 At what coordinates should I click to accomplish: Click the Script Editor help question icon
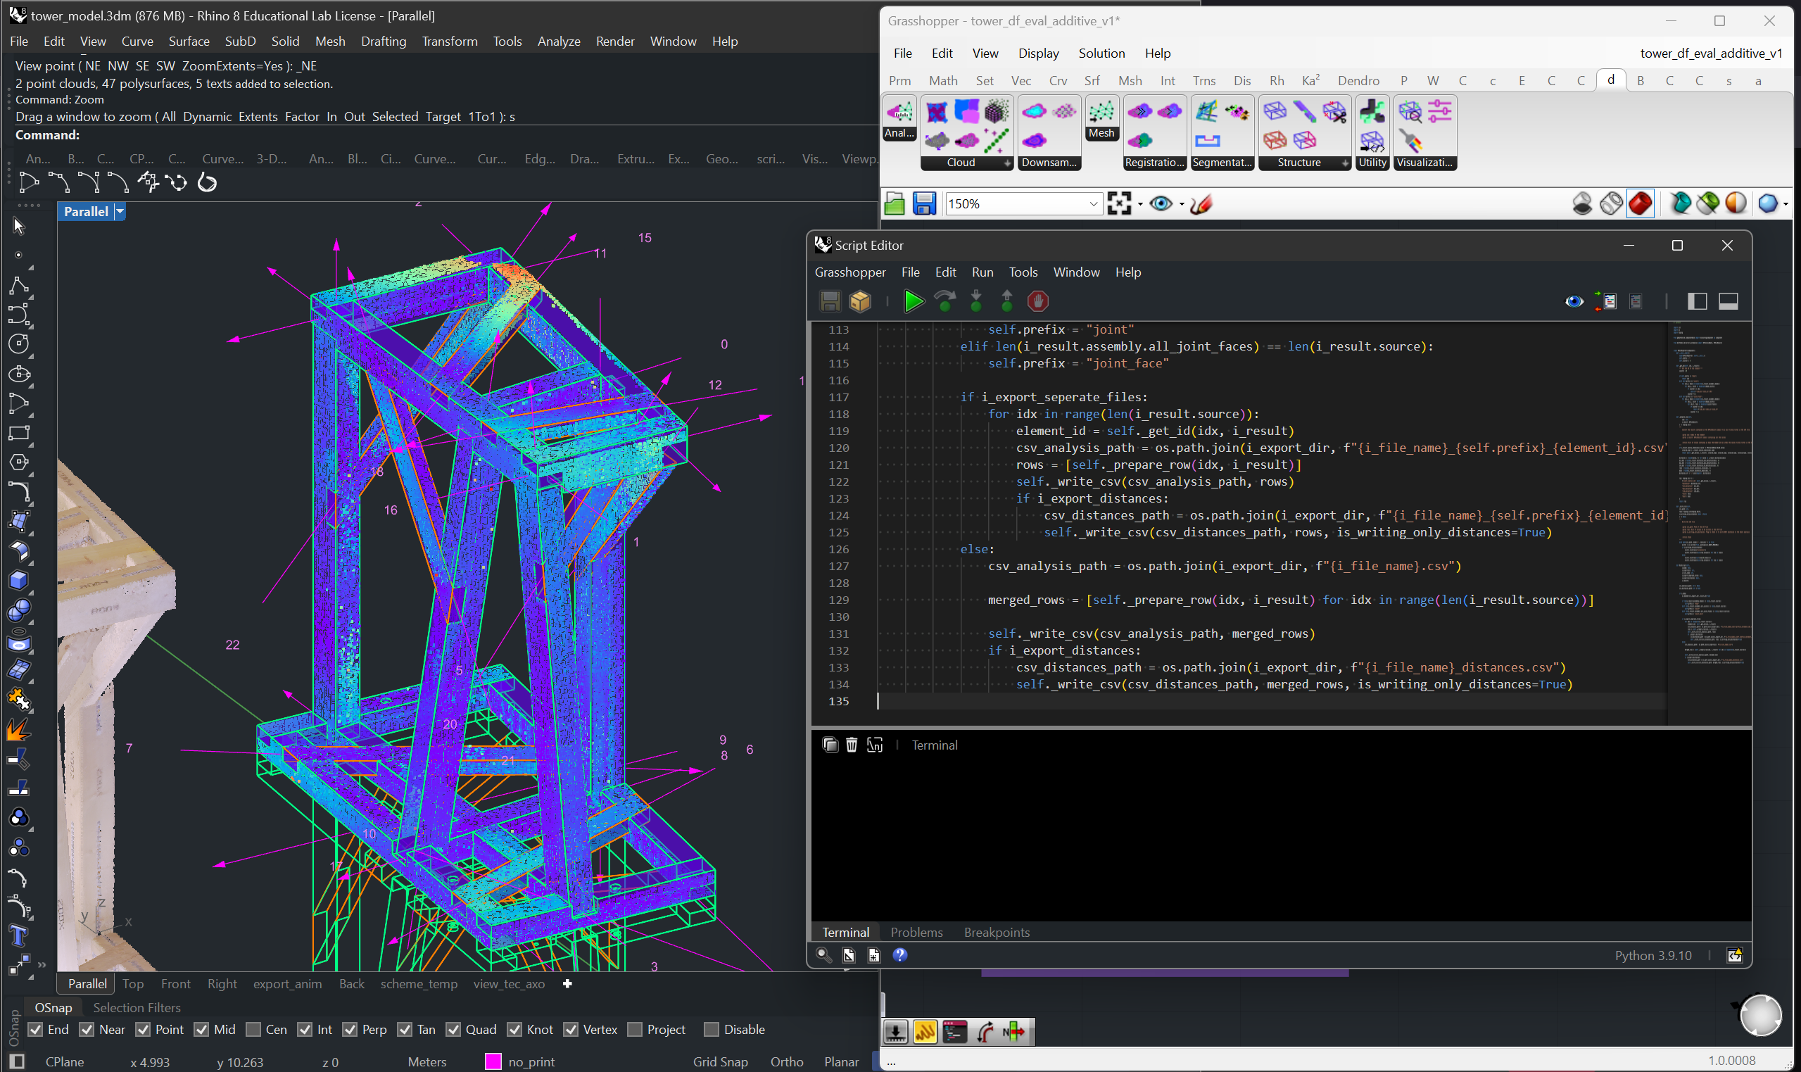899,955
